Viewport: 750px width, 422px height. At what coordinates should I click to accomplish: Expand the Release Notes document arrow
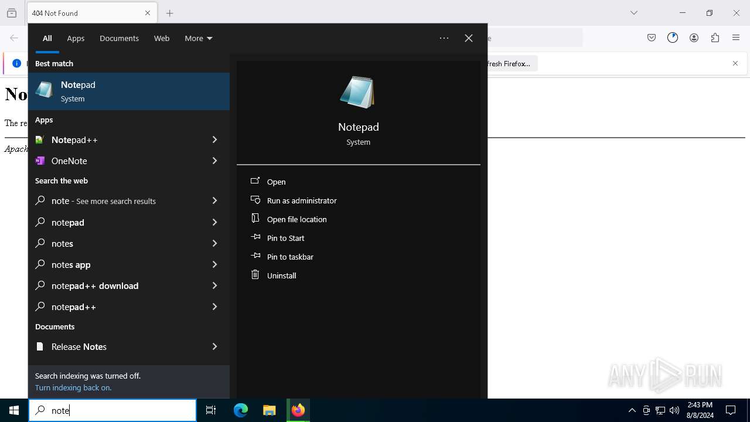click(x=214, y=346)
